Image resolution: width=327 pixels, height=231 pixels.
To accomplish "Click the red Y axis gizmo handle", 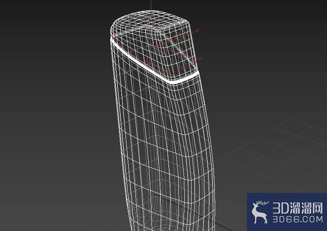I will 197,30.
